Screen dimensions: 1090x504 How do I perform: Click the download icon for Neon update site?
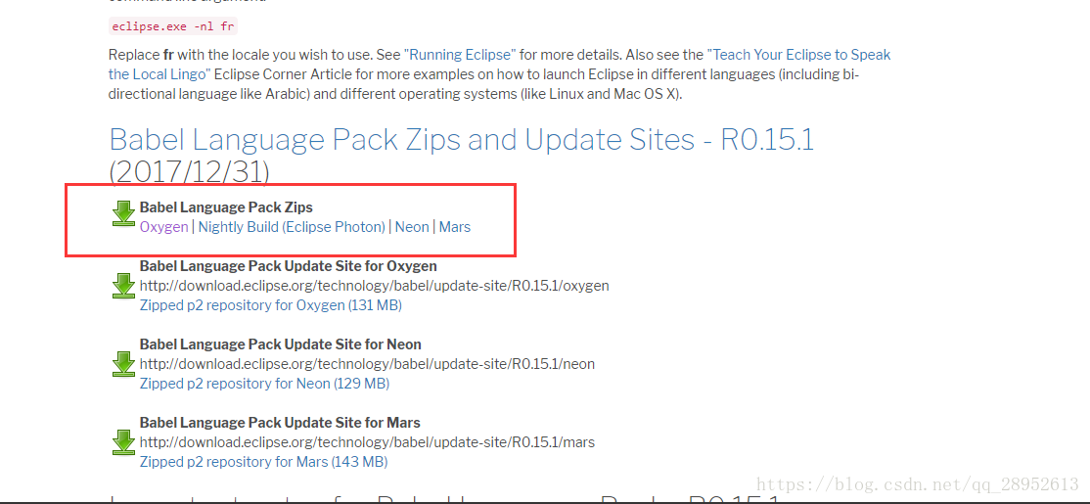(x=123, y=364)
